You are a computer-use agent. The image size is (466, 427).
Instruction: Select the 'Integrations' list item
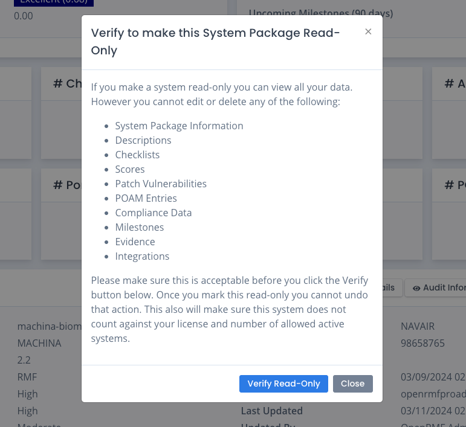click(x=142, y=257)
